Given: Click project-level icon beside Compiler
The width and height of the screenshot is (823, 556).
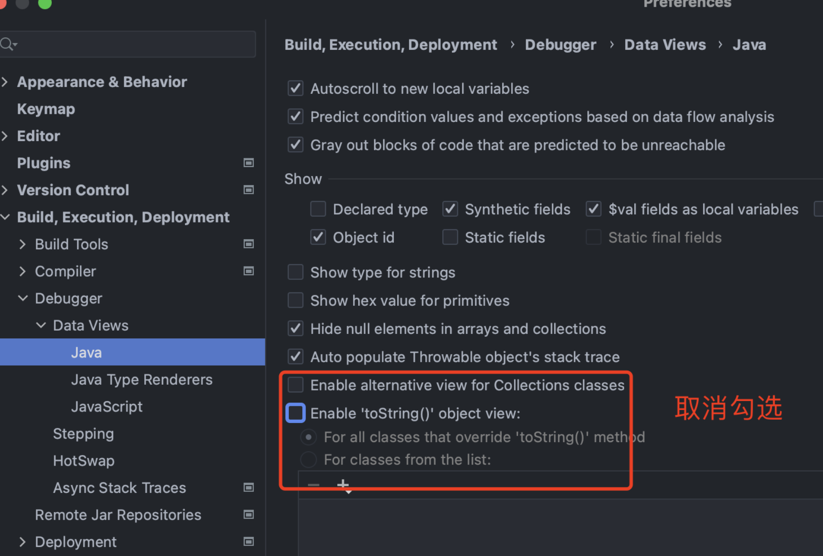Looking at the screenshot, I should click(x=248, y=271).
